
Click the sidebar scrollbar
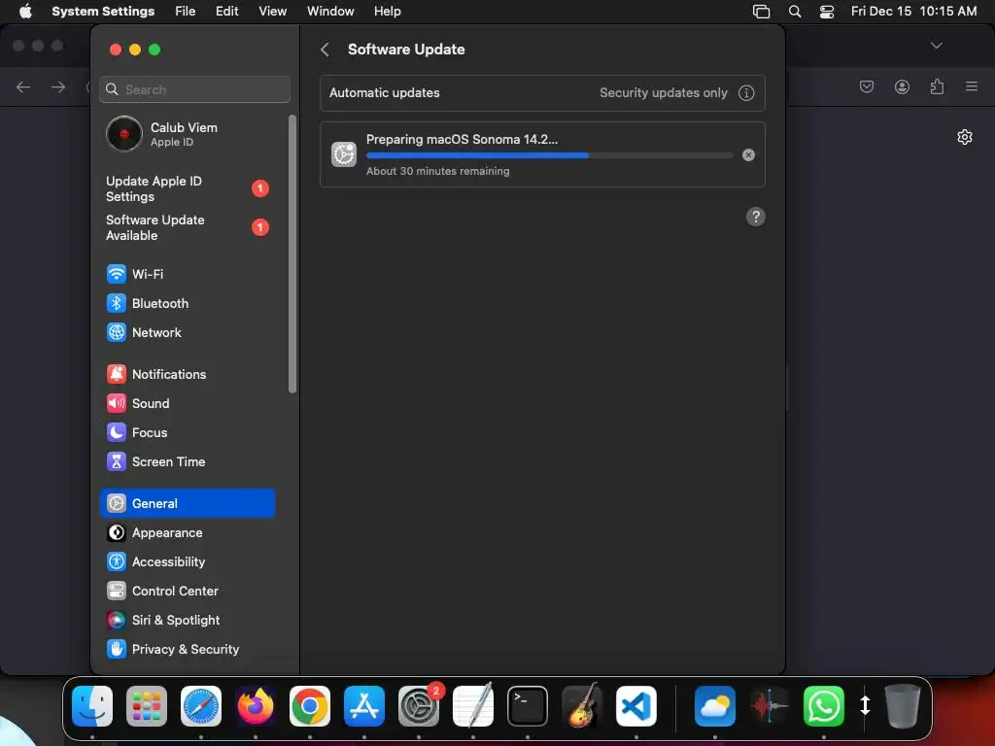(x=292, y=254)
